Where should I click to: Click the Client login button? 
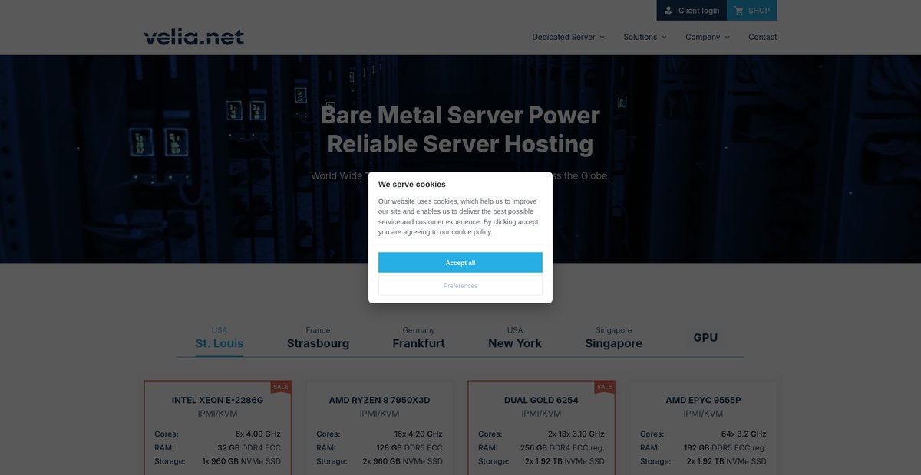coord(692,11)
